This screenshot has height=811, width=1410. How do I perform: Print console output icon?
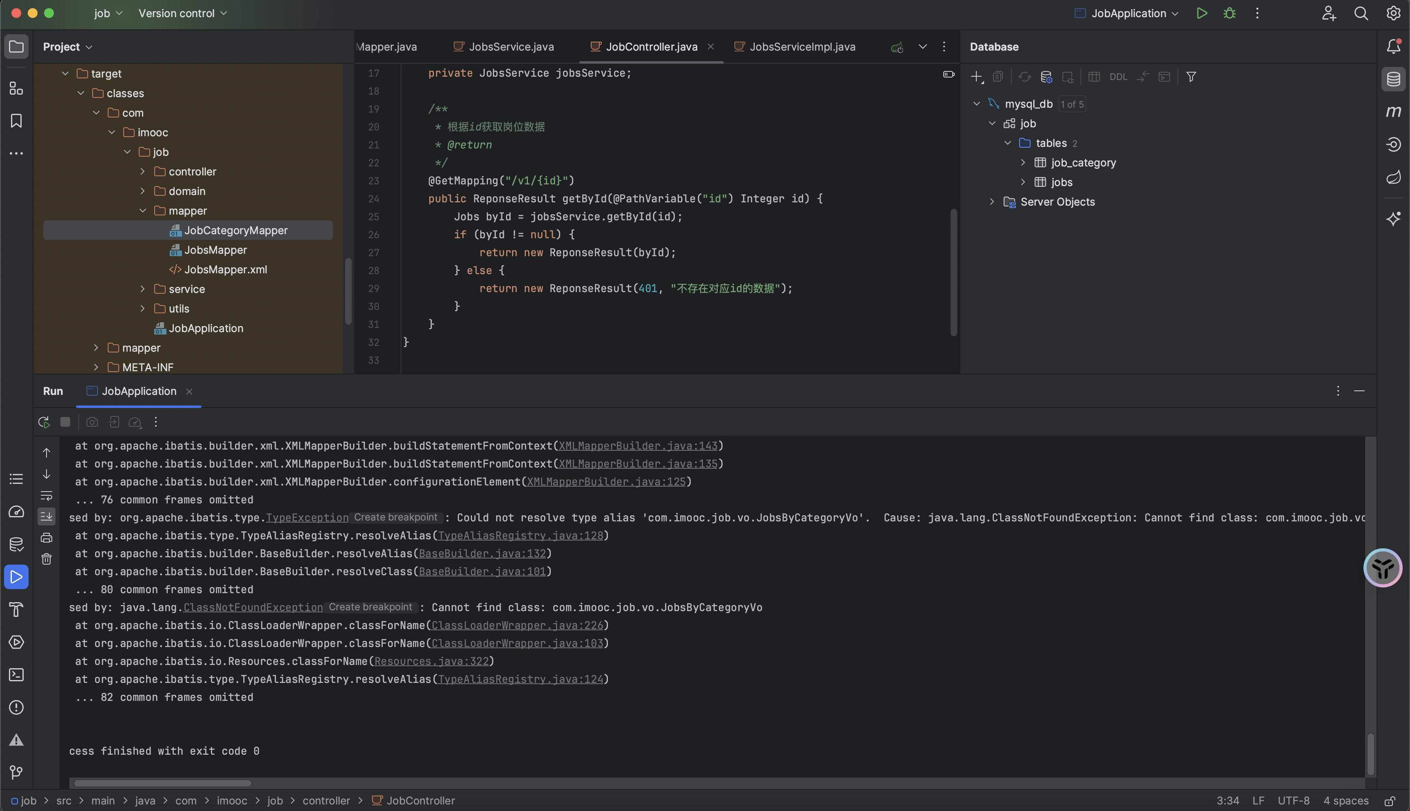tap(47, 538)
